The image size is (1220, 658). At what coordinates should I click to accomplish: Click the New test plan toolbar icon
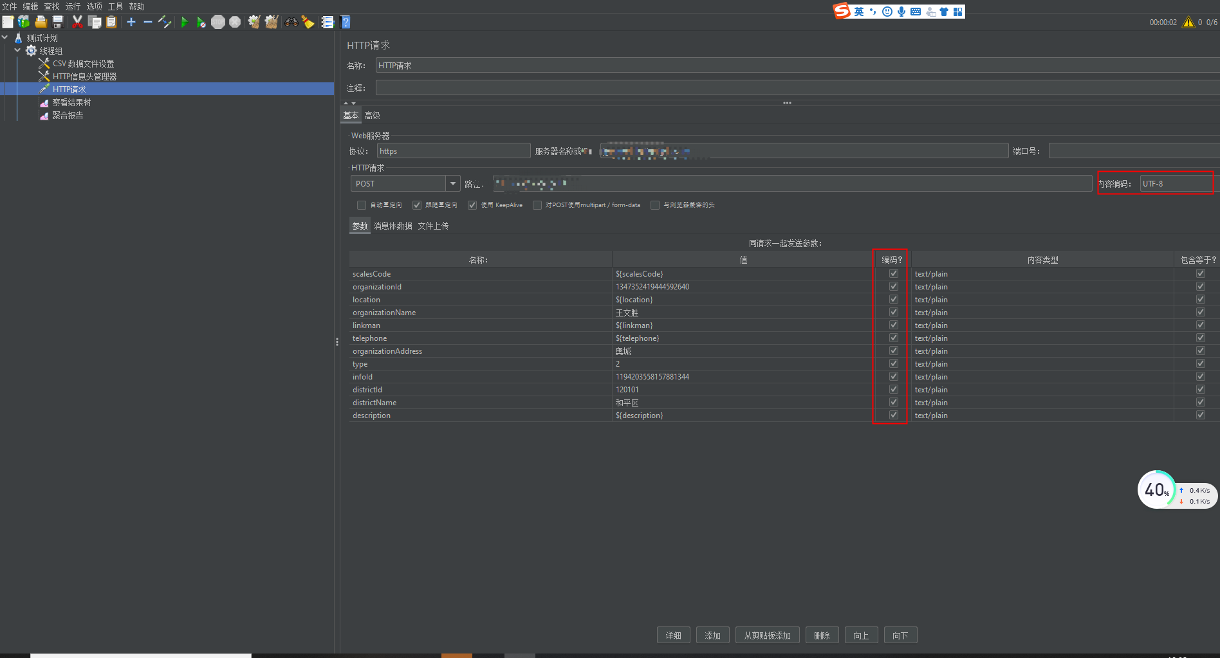point(8,22)
